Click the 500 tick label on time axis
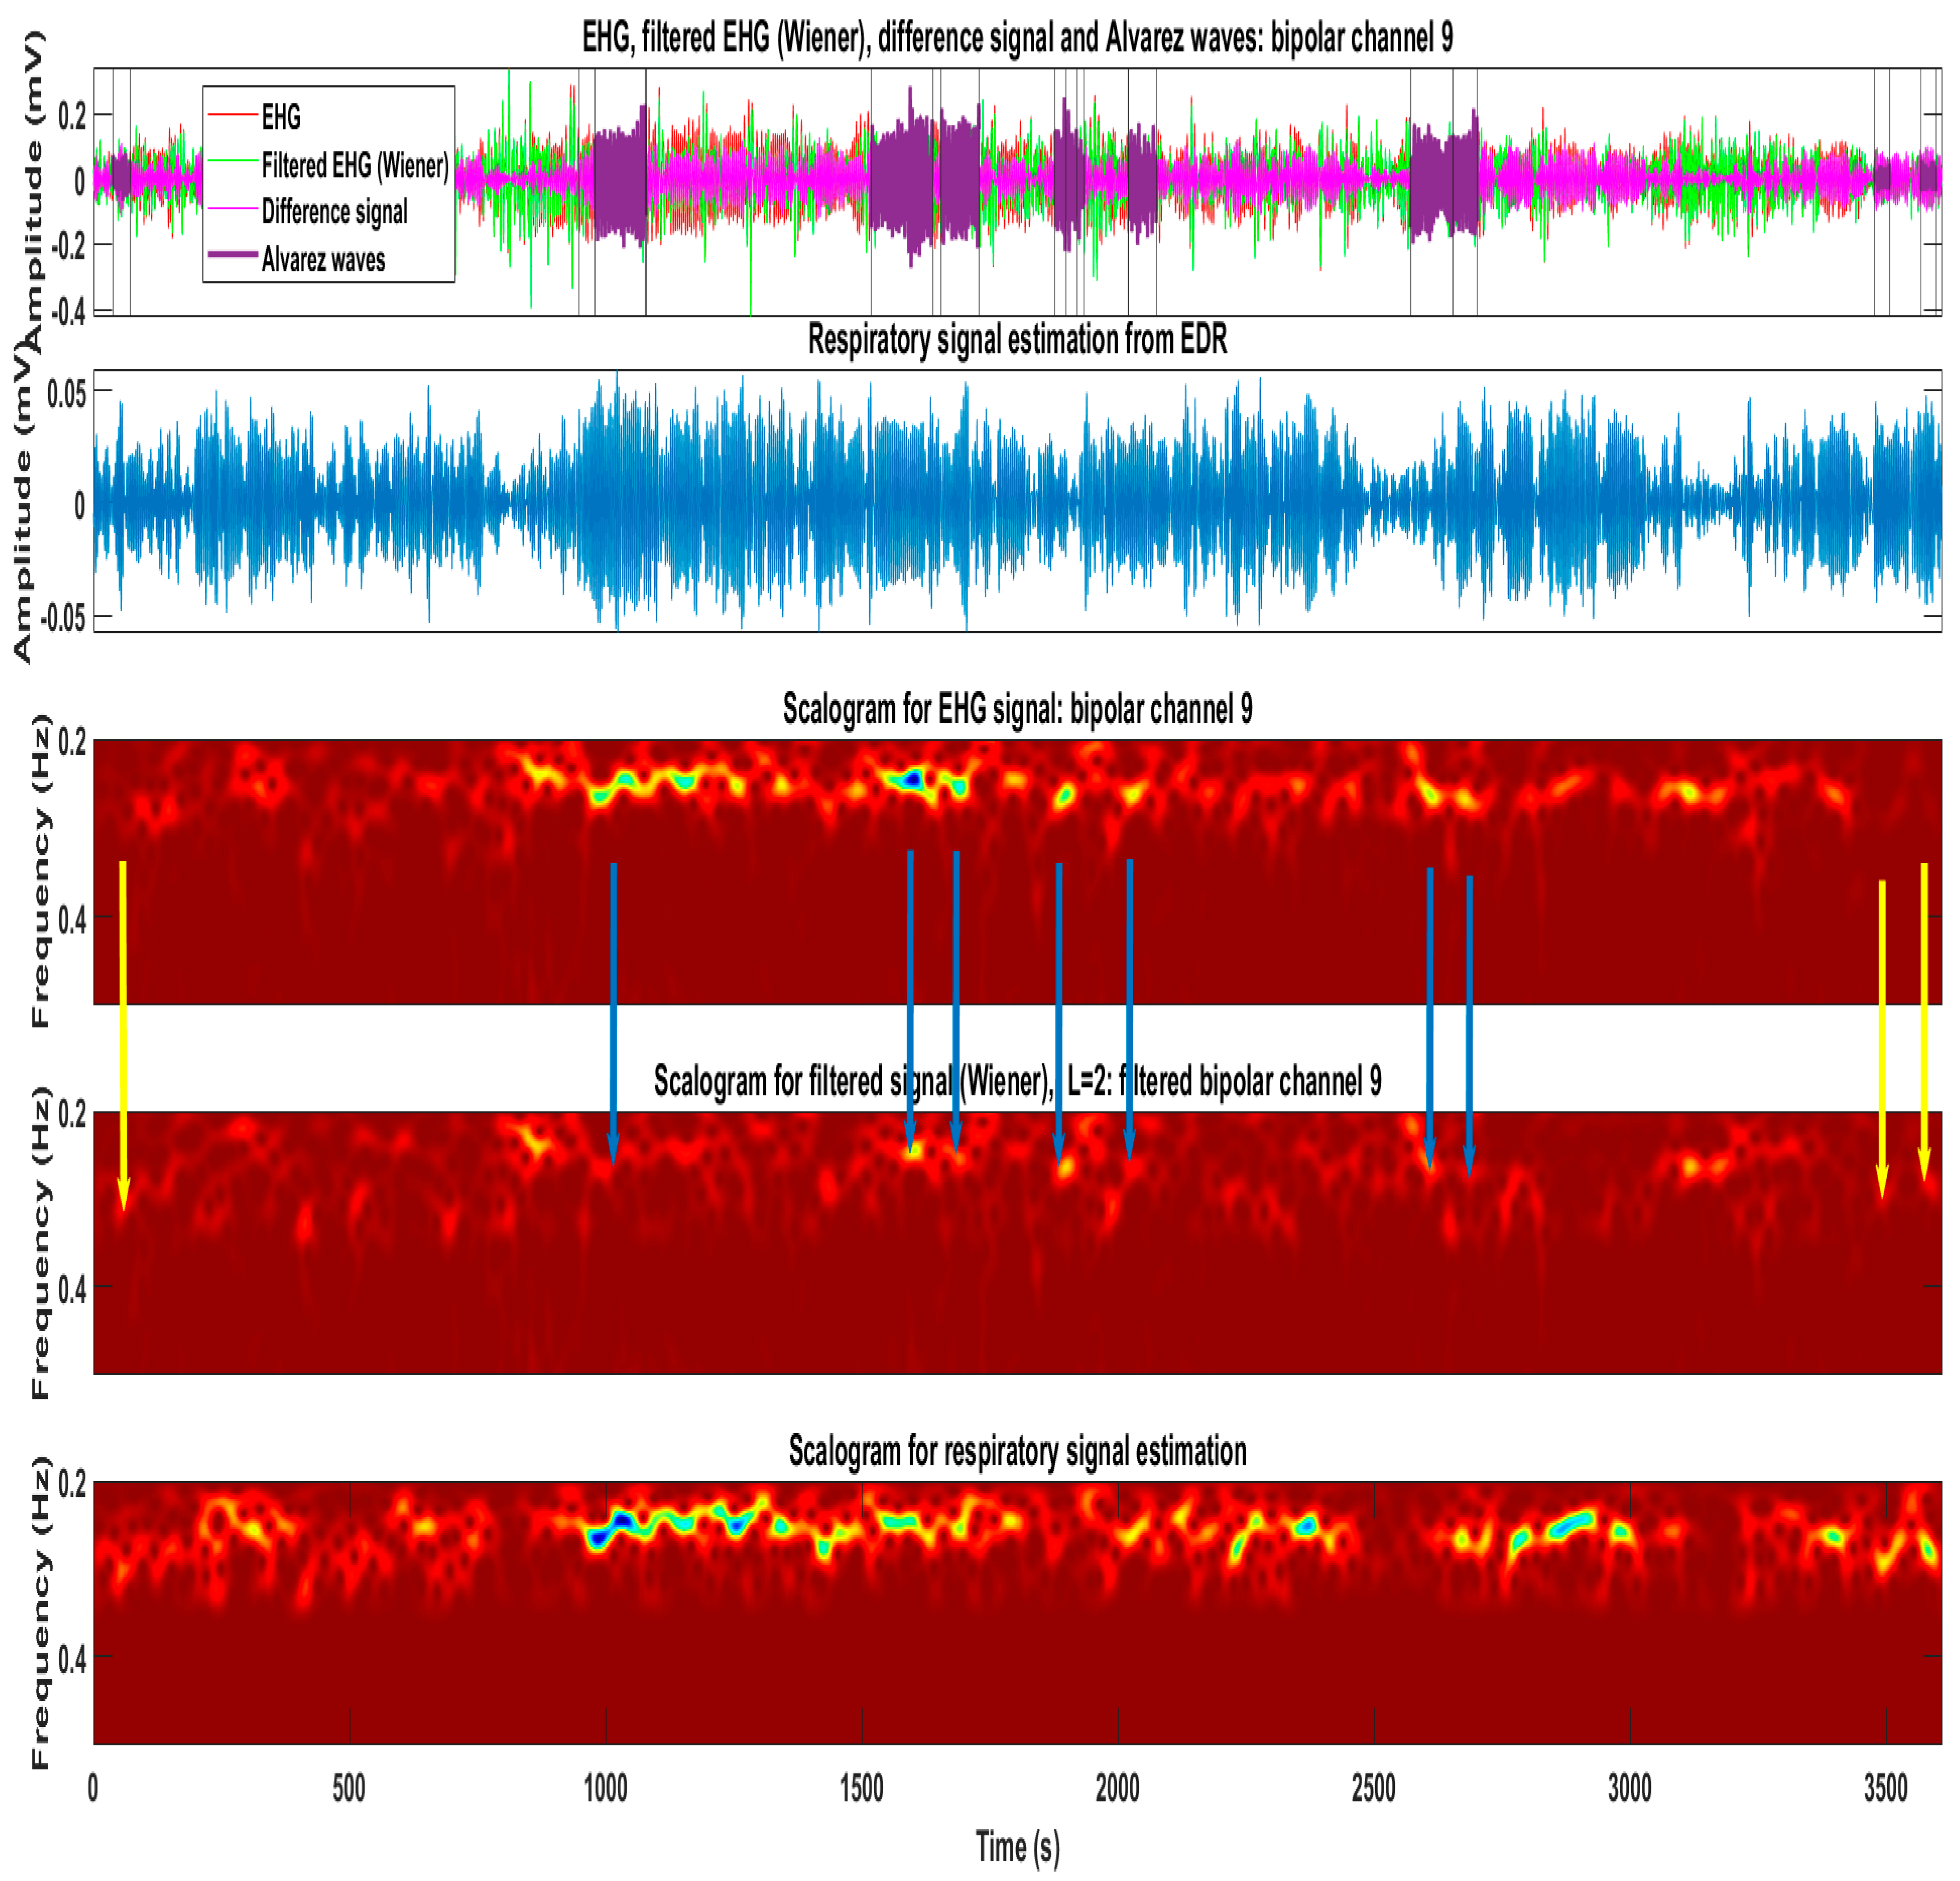Image resolution: width=1960 pixels, height=1881 pixels. point(349,1788)
